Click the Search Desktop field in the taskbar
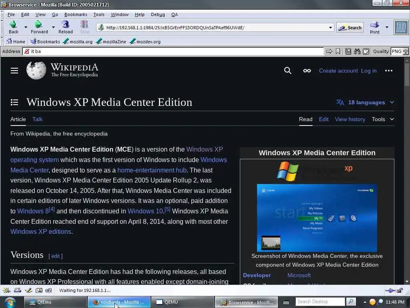Screen dimensions: 410x308 (320, 302)
